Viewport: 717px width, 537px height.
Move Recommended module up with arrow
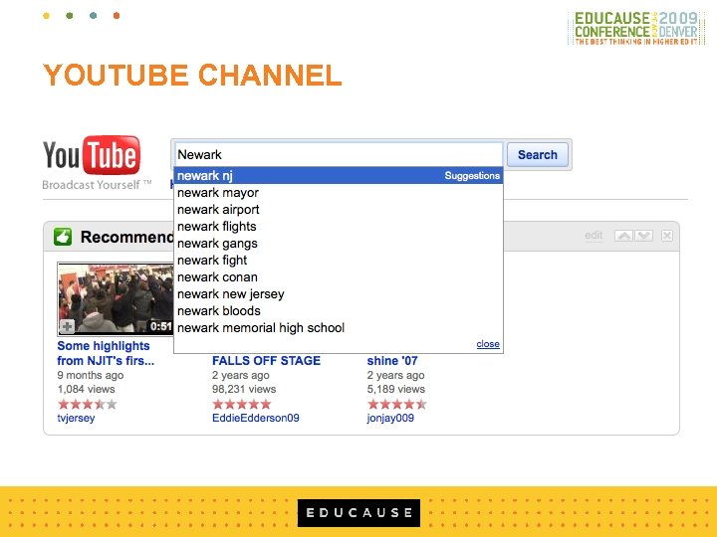[623, 236]
